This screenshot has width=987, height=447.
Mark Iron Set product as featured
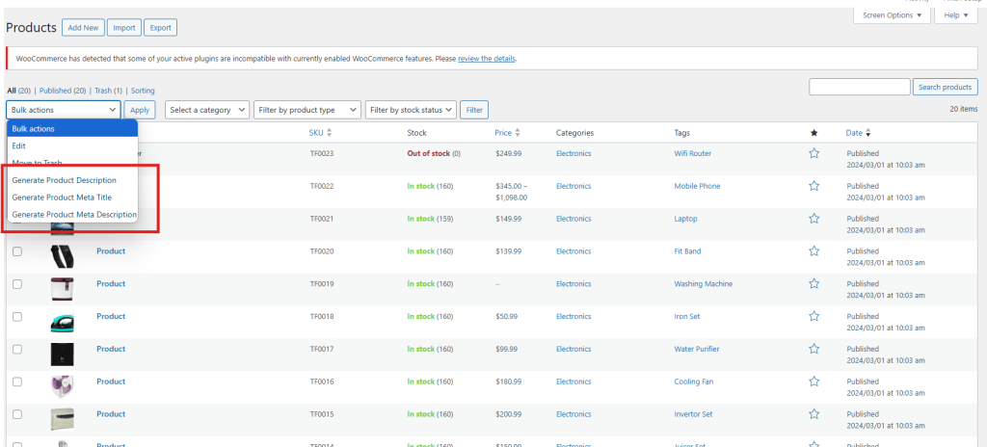pyautogui.click(x=814, y=316)
